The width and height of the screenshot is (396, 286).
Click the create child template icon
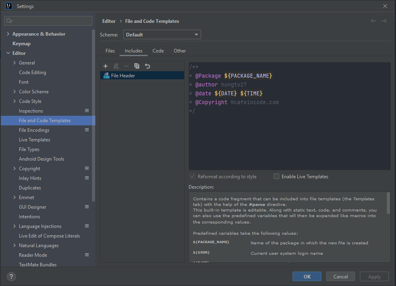[116, 66]
